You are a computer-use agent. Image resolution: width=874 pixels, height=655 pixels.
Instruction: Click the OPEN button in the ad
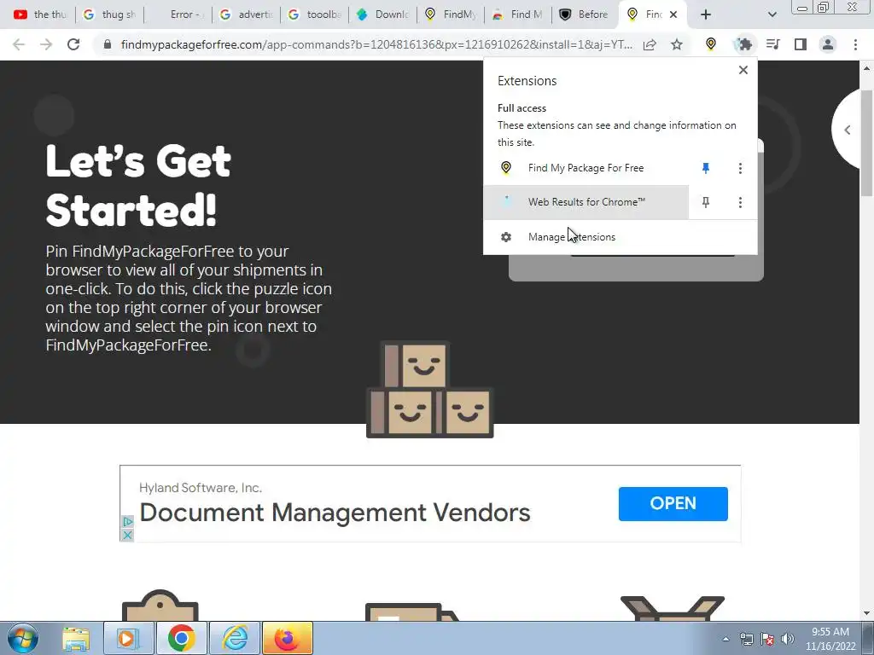click(673, 503)
